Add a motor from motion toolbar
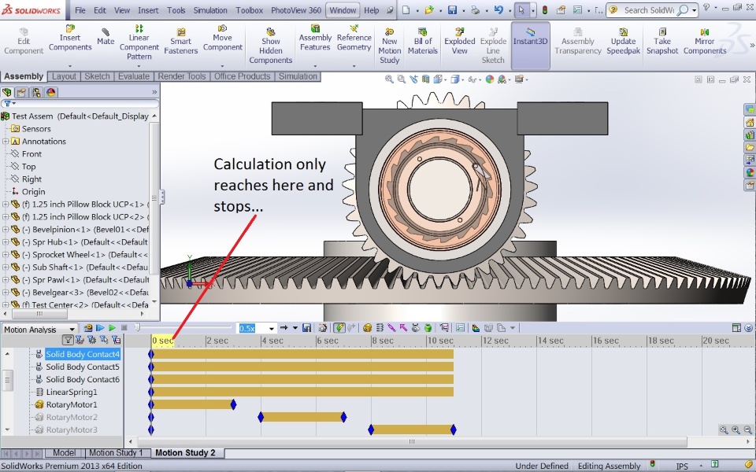This screenshot has height=472, width=756. (x=368, y=328)
